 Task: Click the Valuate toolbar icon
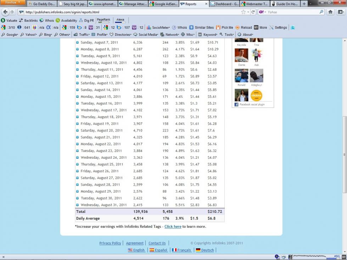[x=9, y=20]
